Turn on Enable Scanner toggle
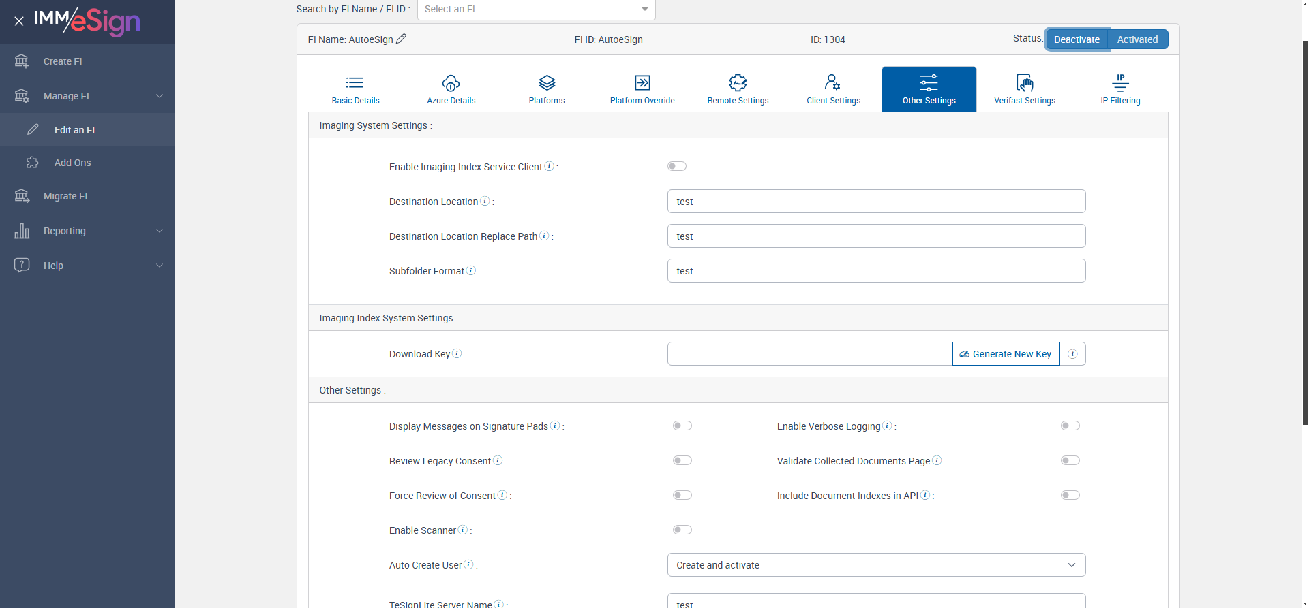The width and height of the screenshot is (1309, 608). [x=682, y=530]
